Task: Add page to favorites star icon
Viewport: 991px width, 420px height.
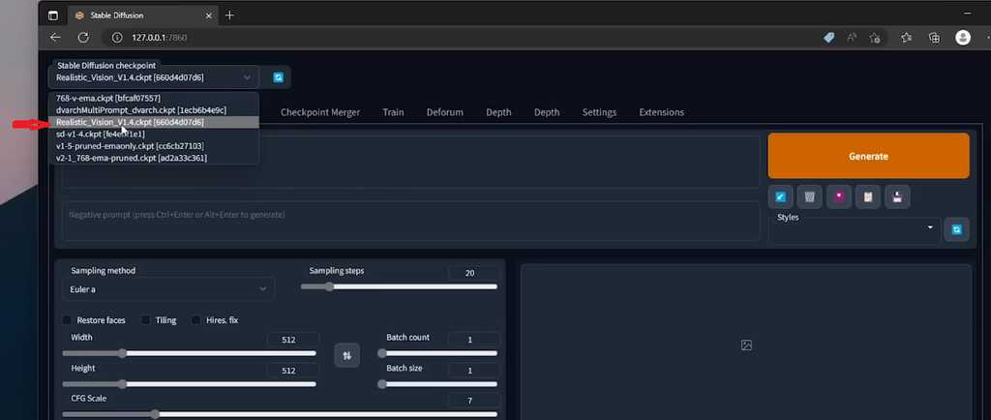Action: (x=875, y=38)
